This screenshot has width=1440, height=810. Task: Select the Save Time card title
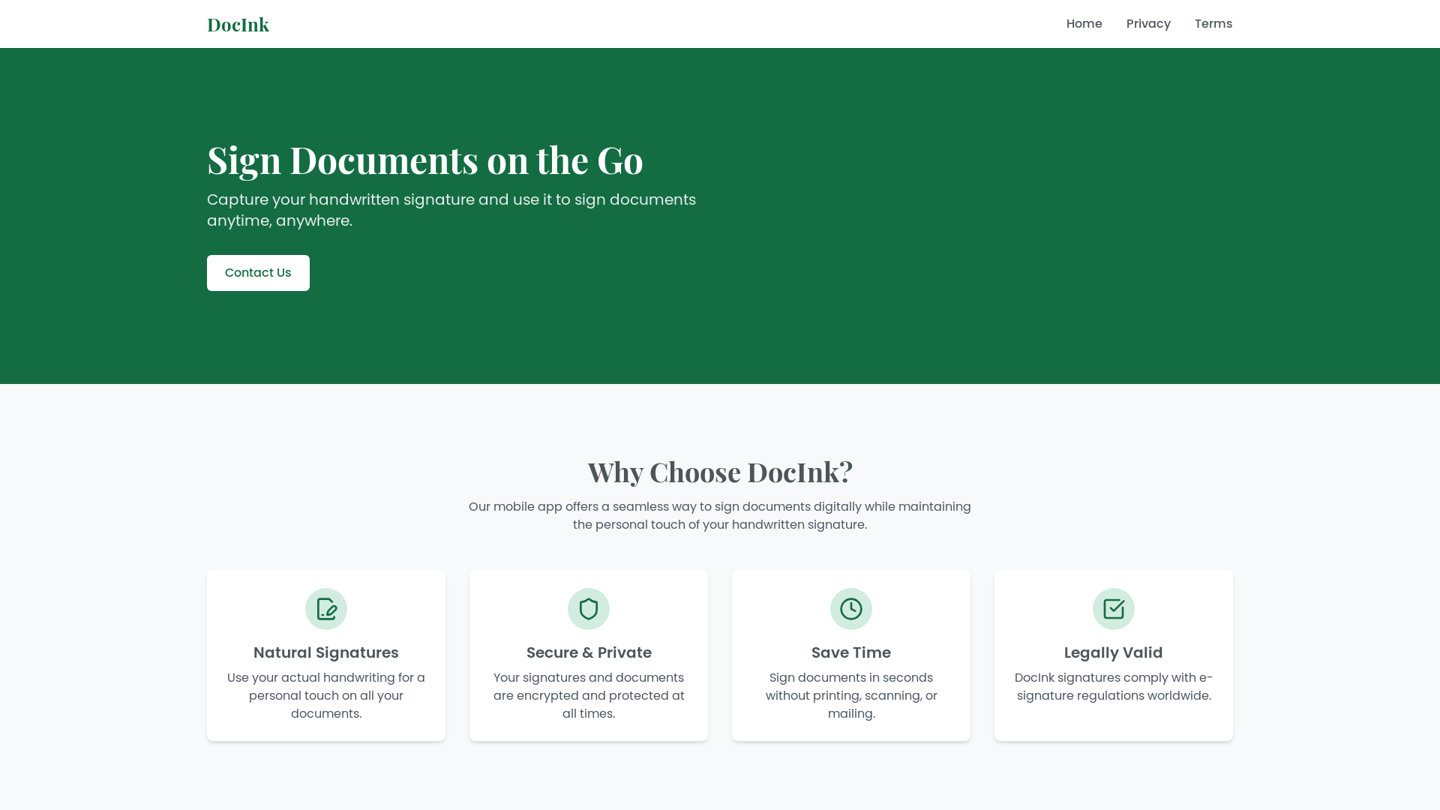pyautogui.click(x=851, y=652)
